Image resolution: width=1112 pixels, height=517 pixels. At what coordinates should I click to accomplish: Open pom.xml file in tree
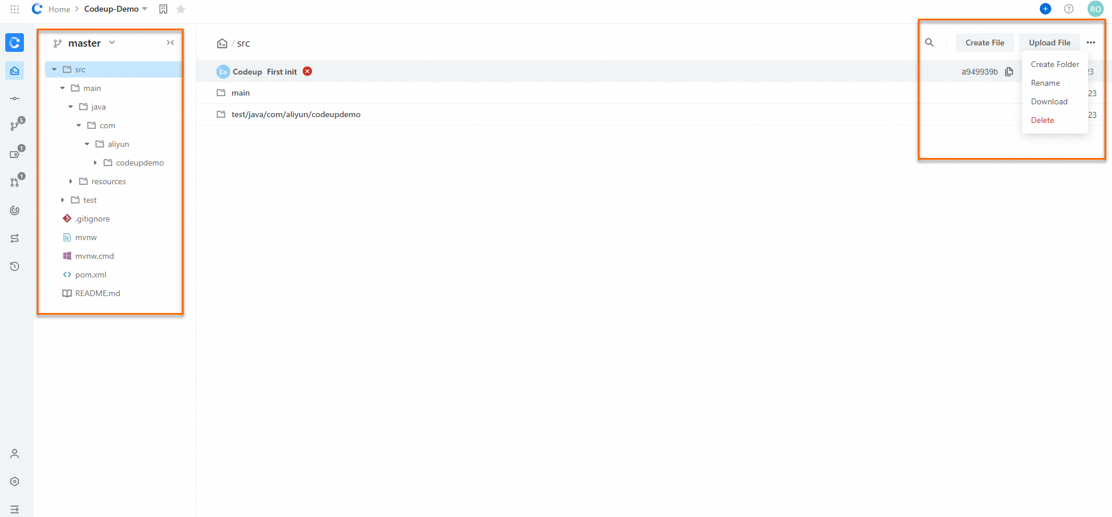(x=90, y=275)
